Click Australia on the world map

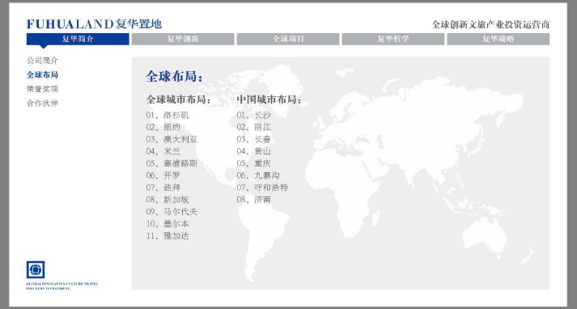click(x=484, y=231)
